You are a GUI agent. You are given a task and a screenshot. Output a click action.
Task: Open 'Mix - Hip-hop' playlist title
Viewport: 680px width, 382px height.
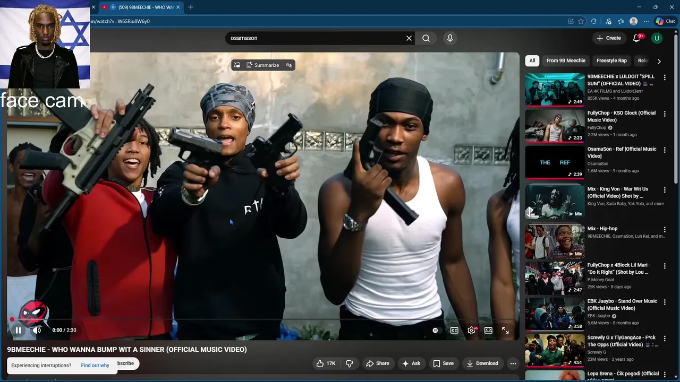(x=602, y=229)
